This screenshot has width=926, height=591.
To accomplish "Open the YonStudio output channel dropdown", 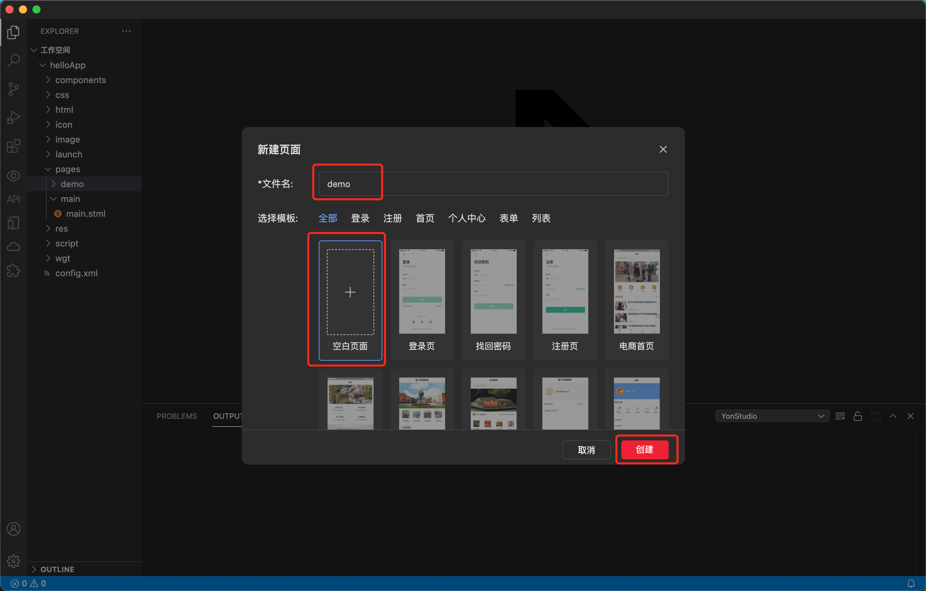I will coord(772,416).
